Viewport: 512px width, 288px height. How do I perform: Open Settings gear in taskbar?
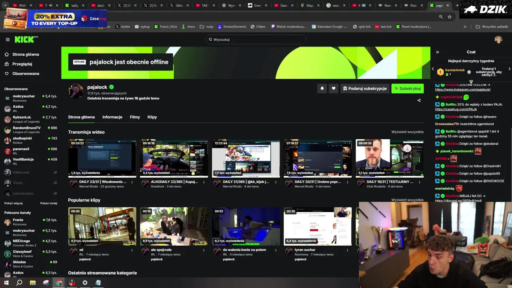(x=85, y=283)
